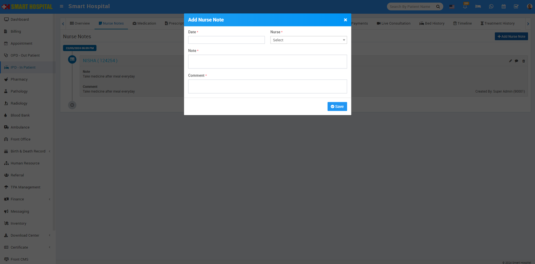
Task: Open WhatsApp chat icon in header
Action: (x=491, y=7)
